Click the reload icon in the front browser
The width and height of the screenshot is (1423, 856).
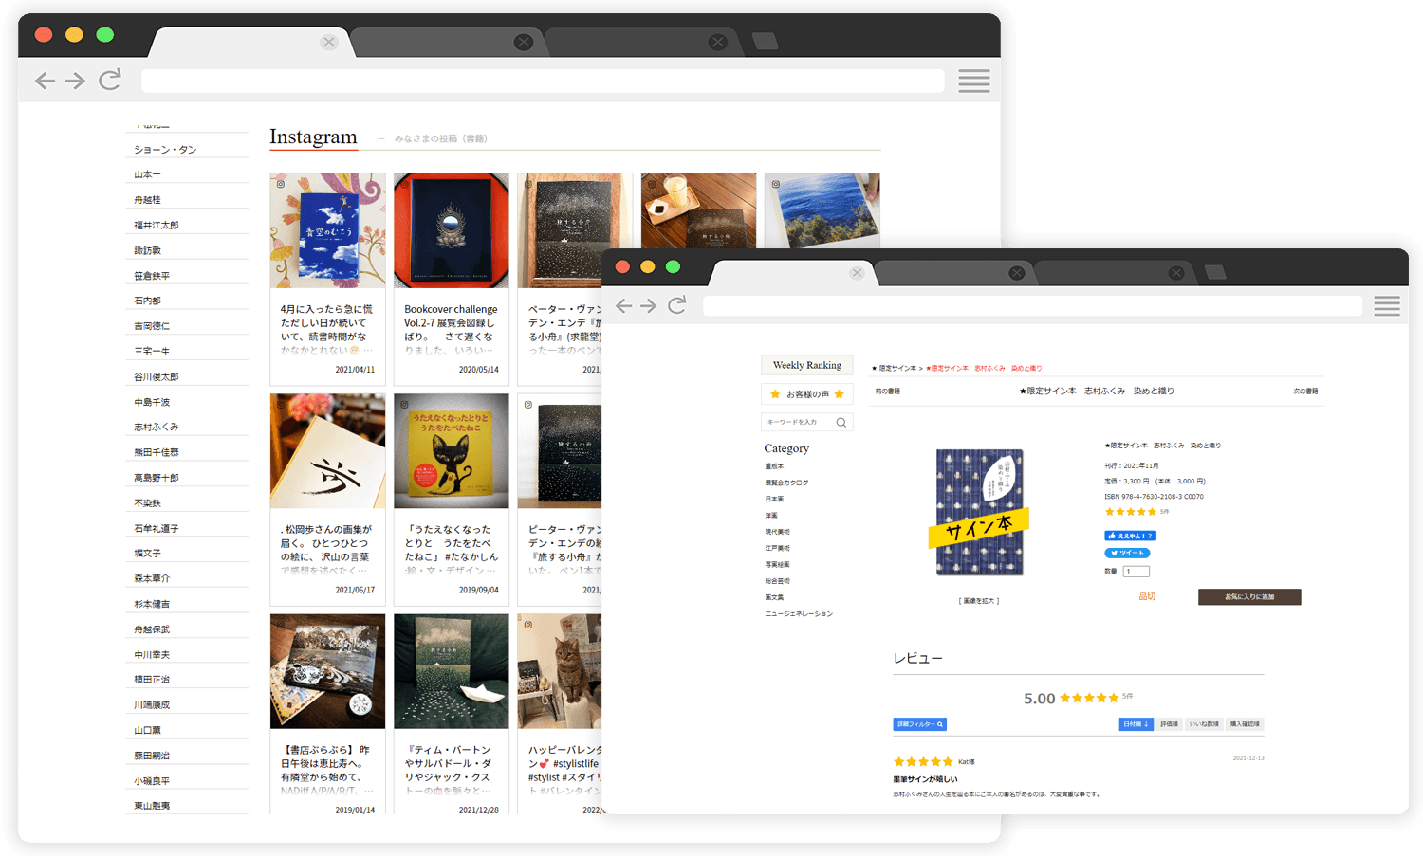coord(676,305)
